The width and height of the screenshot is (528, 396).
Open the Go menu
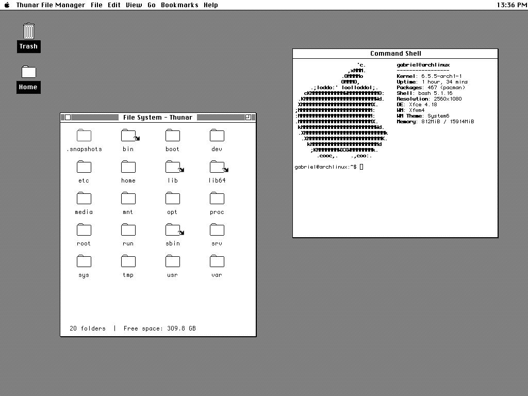click(x=152, y=5)
